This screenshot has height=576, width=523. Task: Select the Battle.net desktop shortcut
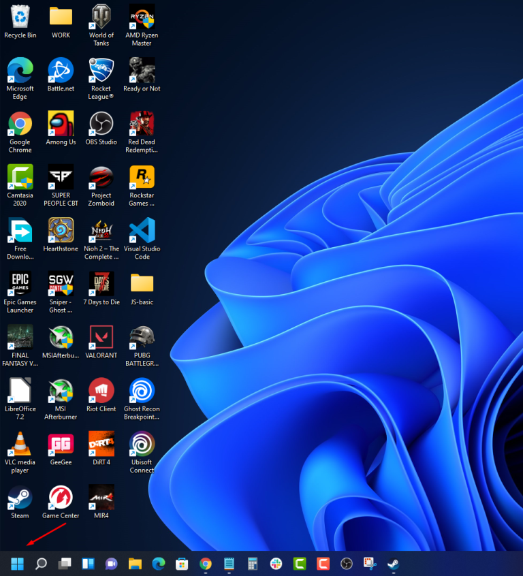61,75
